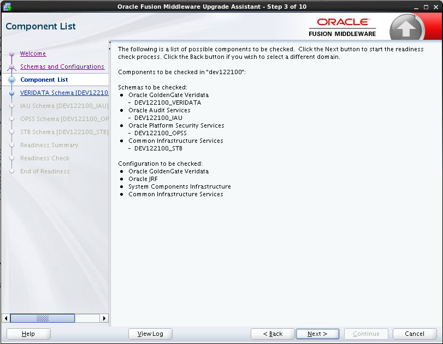Click the VERIDATA Schema step bullet
443x344 pixels.
point(11,93)
